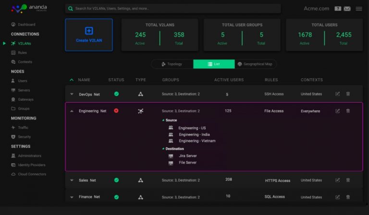The height and width of the screenshot is (215, 369).
Task: Click the Finance Net green status indicator
Action: 116,197
